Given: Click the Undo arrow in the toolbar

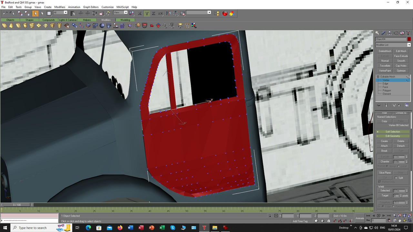Looking at the screenshot, I should (x=5, y=13).
